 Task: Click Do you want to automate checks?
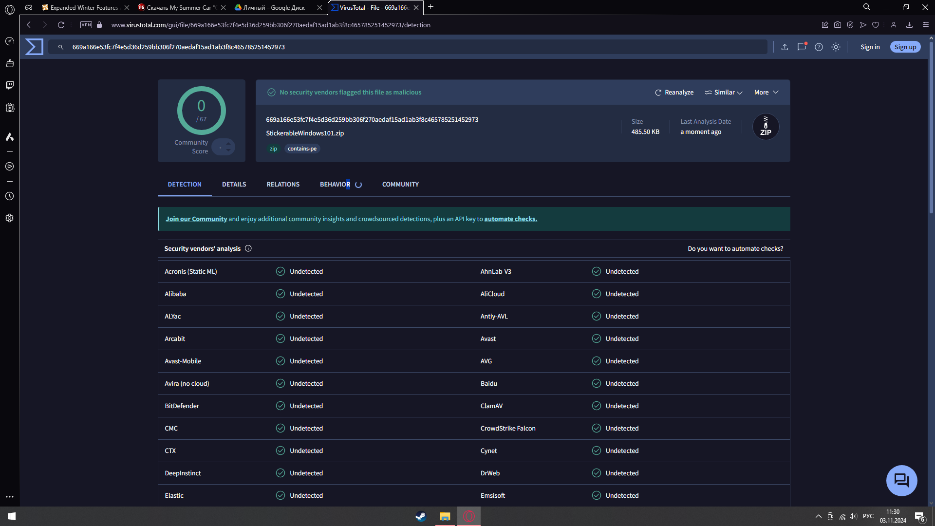click(735, 249)
